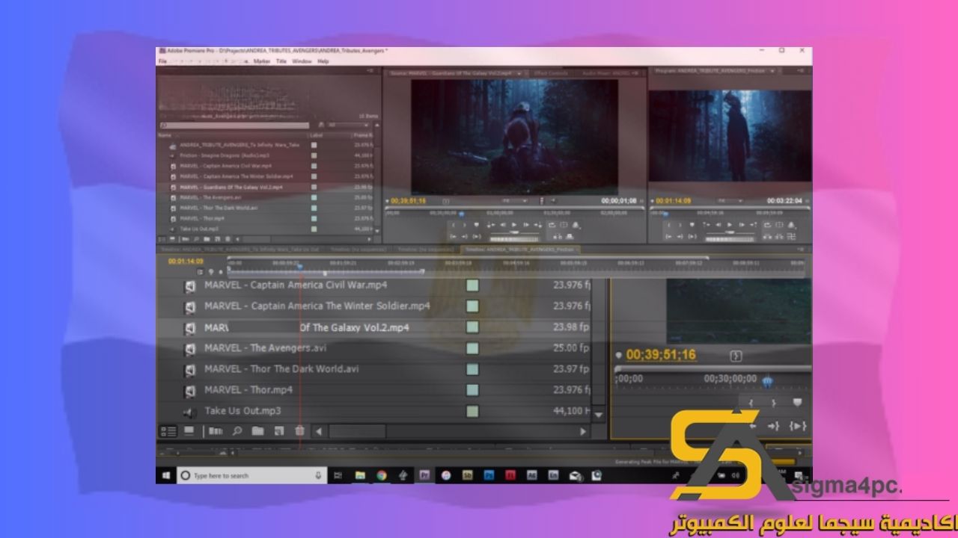The image size is (958, 538).
Task: Step back one frame in Program monitor
Action: 718,225
